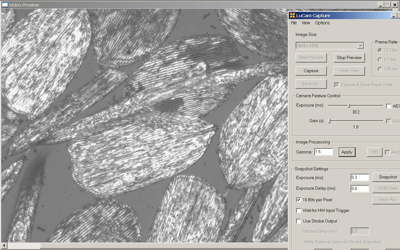400x250 pixels.
Task: Click the Exposure Delay (ms) input field
Action: click(360, 188)
